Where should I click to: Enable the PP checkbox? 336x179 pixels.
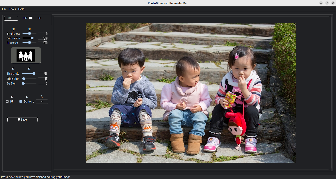pos(7,101)
